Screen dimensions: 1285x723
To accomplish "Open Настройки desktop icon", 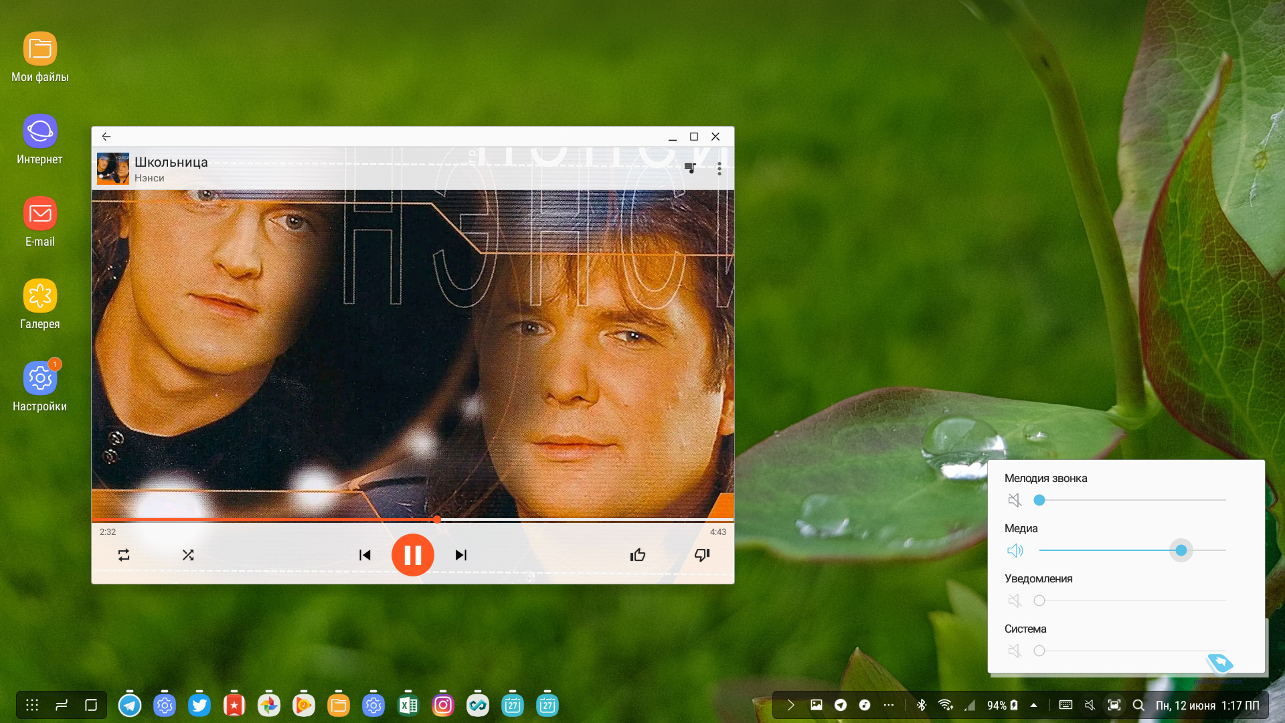I will click(40, 386).
